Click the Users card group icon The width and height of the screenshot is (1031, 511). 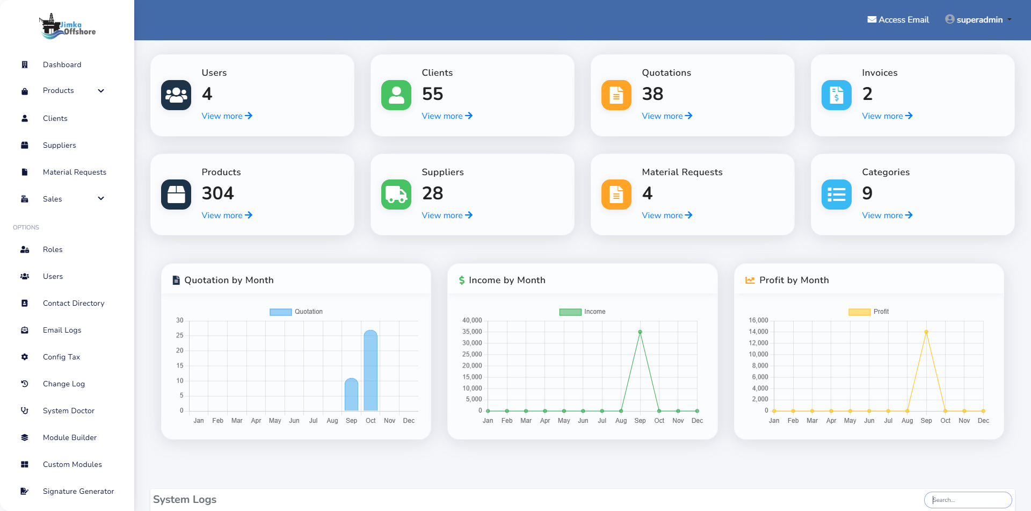(x=176, y=95)
